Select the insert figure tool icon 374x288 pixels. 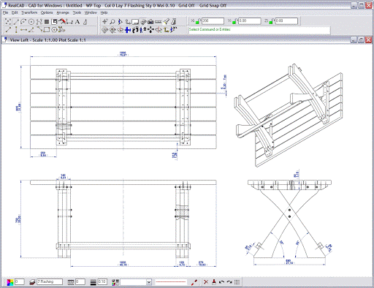[x=55, y=22]
